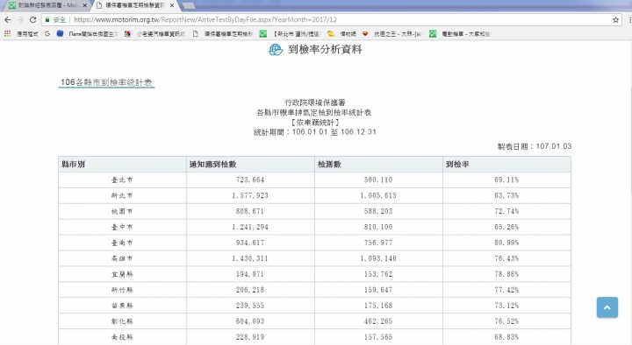Click the value 934,617
The image size is (632, 345).
click(250, 243)
